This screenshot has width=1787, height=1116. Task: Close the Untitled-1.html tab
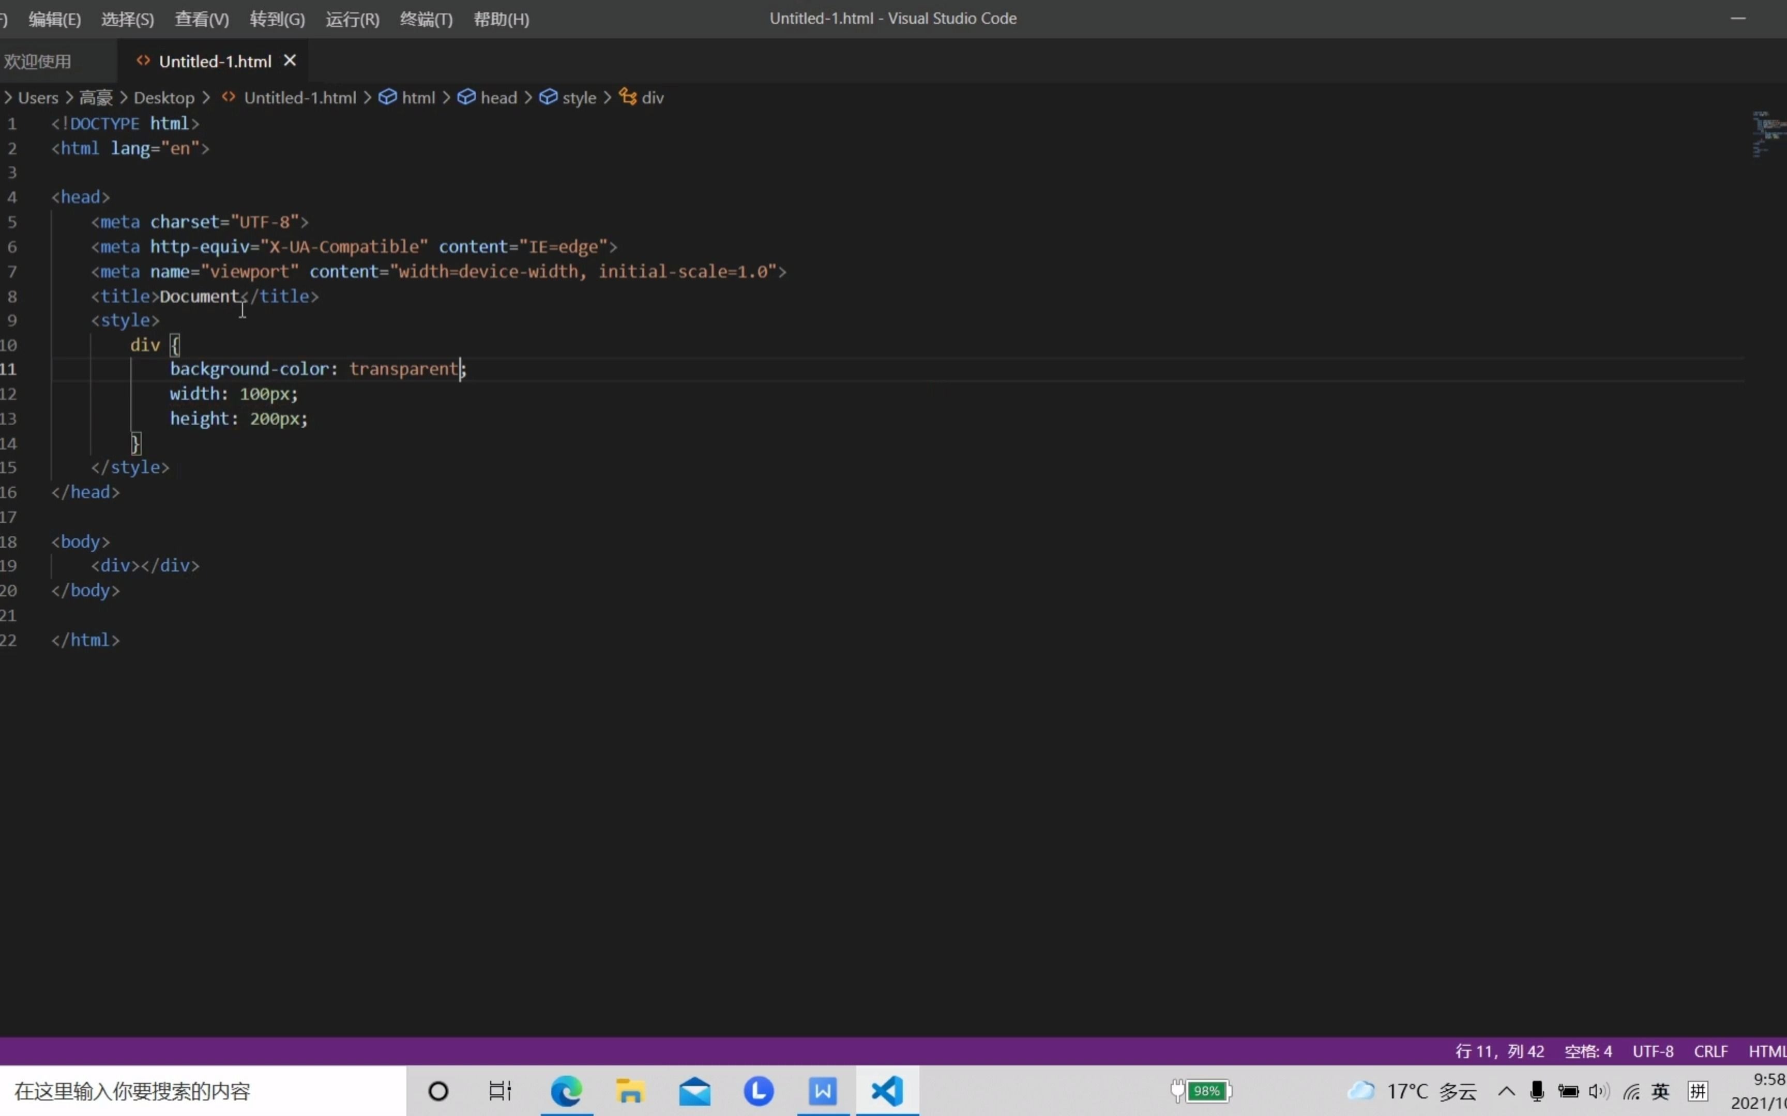[290, 60]
